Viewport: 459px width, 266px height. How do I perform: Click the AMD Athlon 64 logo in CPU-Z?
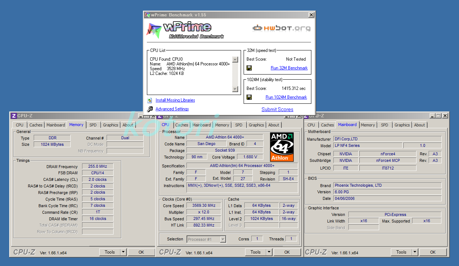click(x=282, y=147)
